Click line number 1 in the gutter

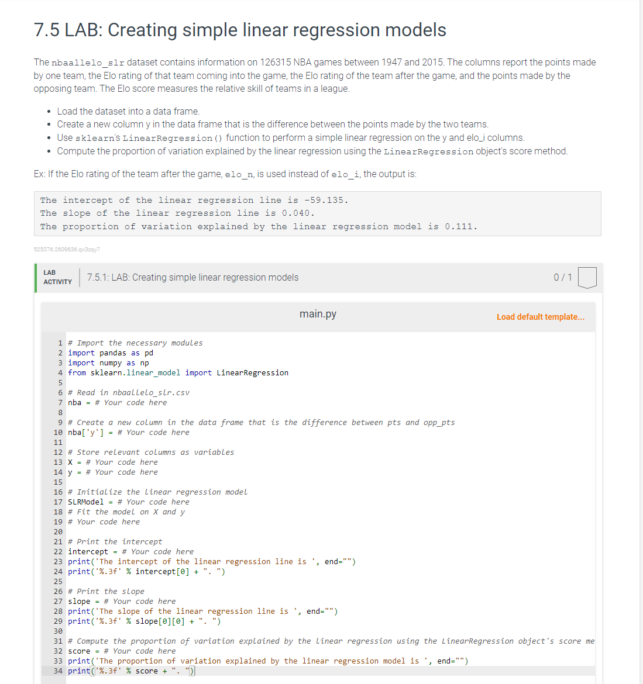coord(60,343)
